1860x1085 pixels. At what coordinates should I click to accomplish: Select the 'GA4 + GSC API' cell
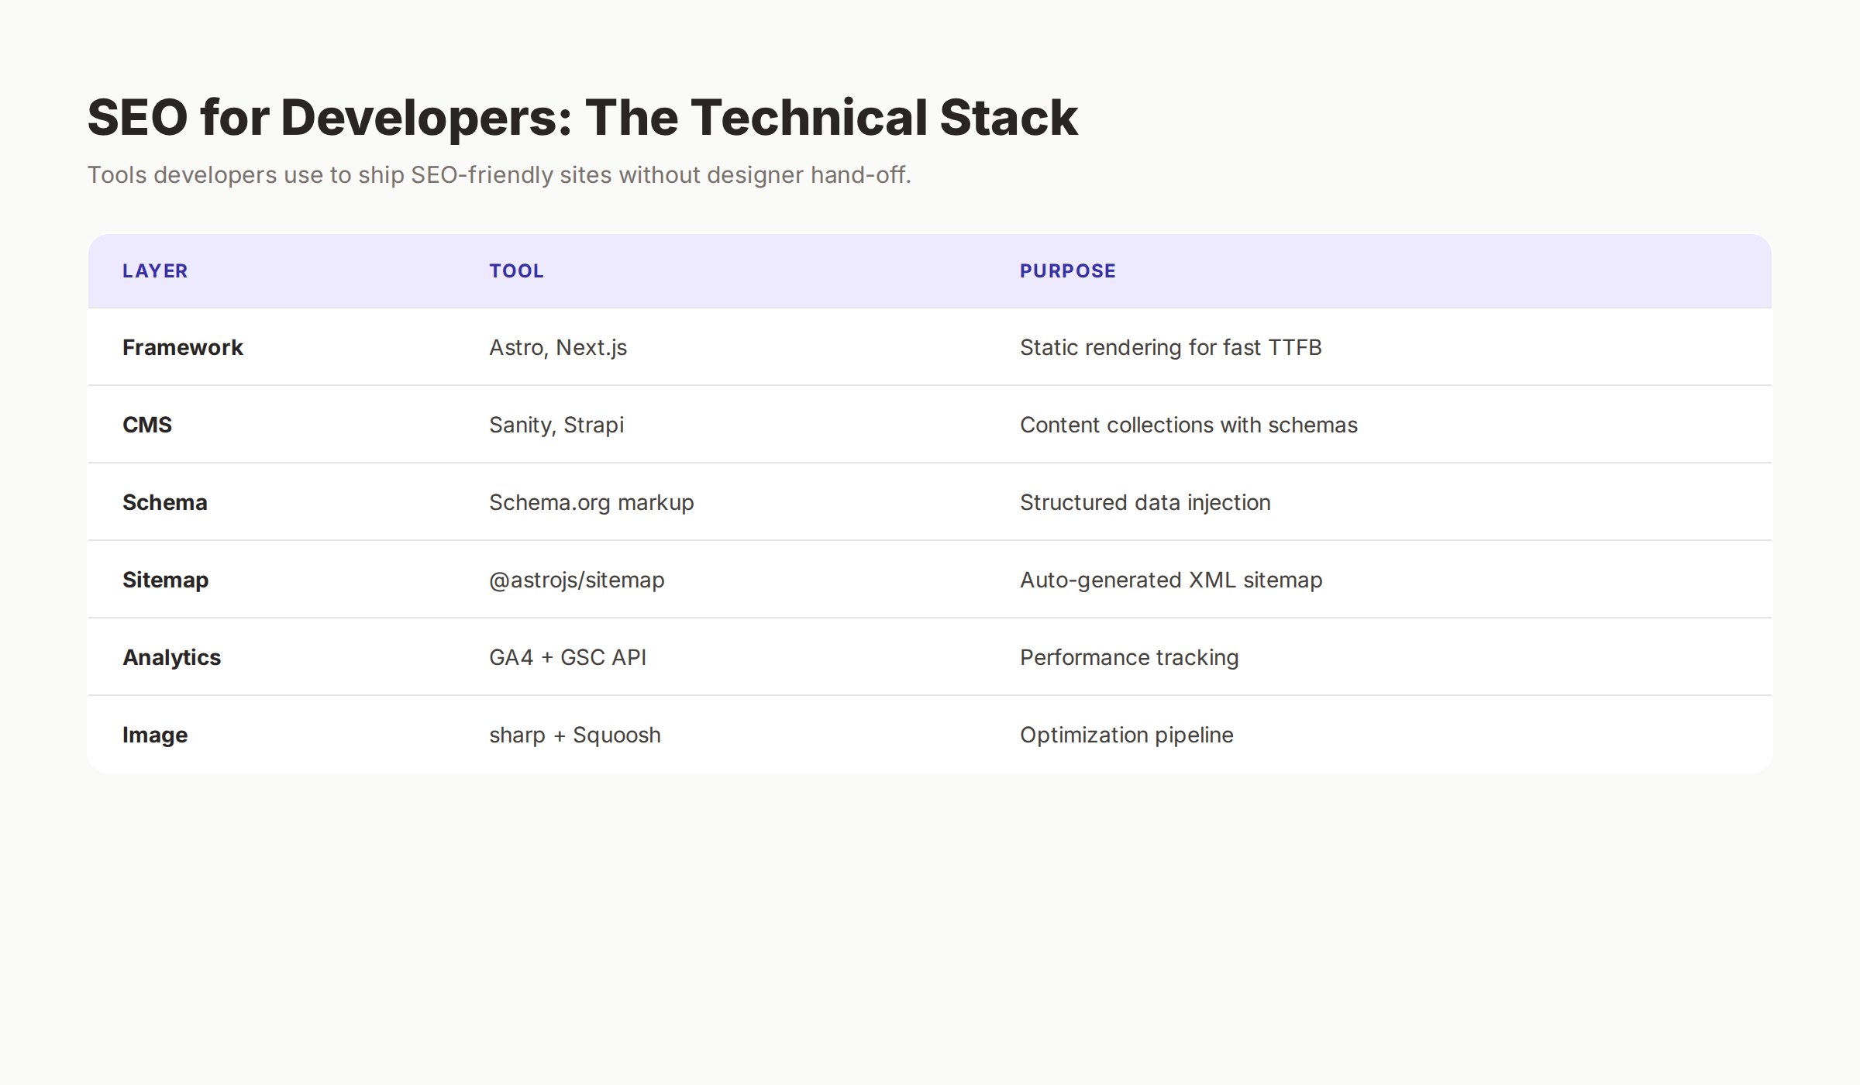click(x=720, y=657)
